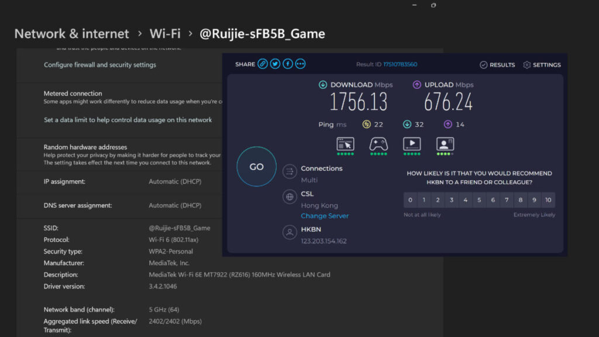The height and width of the screenshot is (337, 599).
Task: Open Configure firewall and security settings
Action: (x=99, y=65)
